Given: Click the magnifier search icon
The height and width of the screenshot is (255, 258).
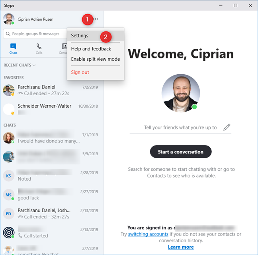Looking at the screenshot, I should click(8, 34).
